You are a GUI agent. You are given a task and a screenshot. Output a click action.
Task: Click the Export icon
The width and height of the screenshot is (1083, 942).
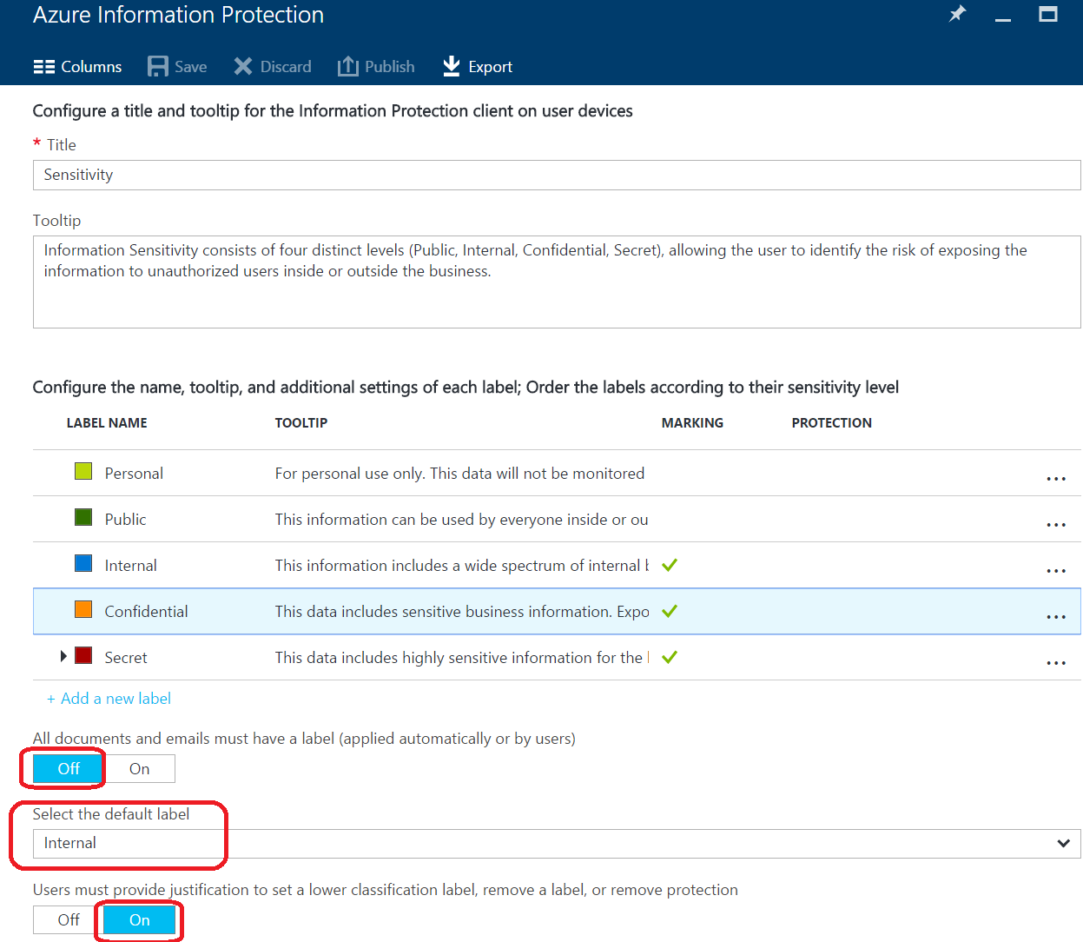point(451,66)
